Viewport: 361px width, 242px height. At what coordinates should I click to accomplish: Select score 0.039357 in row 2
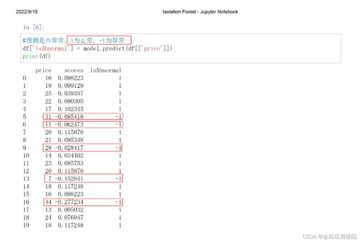pyautogui.click(x=71, y=93)
